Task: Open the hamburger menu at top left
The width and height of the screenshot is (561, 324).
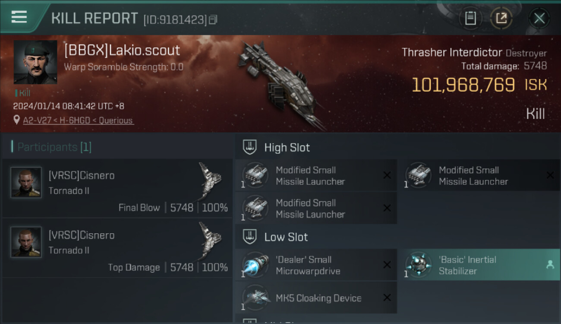Action: 19,17
